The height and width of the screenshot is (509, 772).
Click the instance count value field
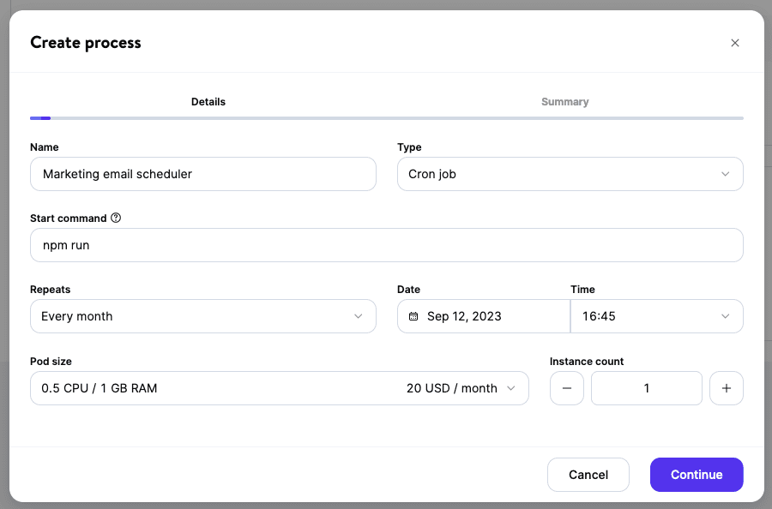pos(646,388)
